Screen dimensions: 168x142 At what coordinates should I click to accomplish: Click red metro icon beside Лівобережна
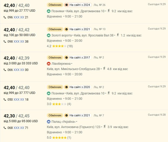[49, 64]
